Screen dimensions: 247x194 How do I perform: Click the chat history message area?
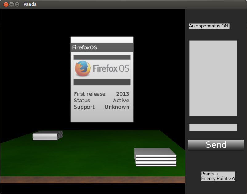pos(213,78)
